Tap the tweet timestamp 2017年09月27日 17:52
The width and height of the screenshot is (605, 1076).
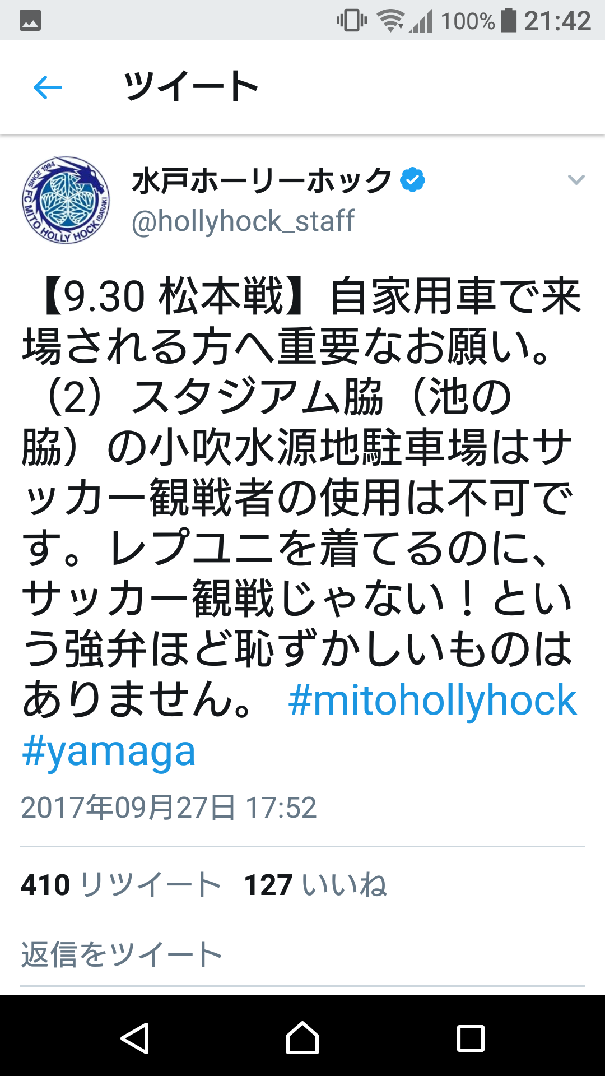click(169, 808)
